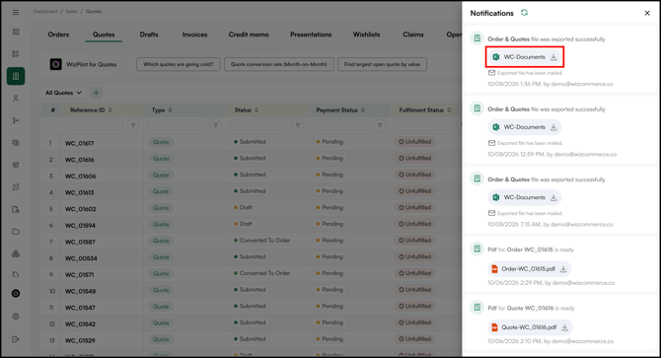
Task: Open quote WC_01613
Action: pos(79,192)
